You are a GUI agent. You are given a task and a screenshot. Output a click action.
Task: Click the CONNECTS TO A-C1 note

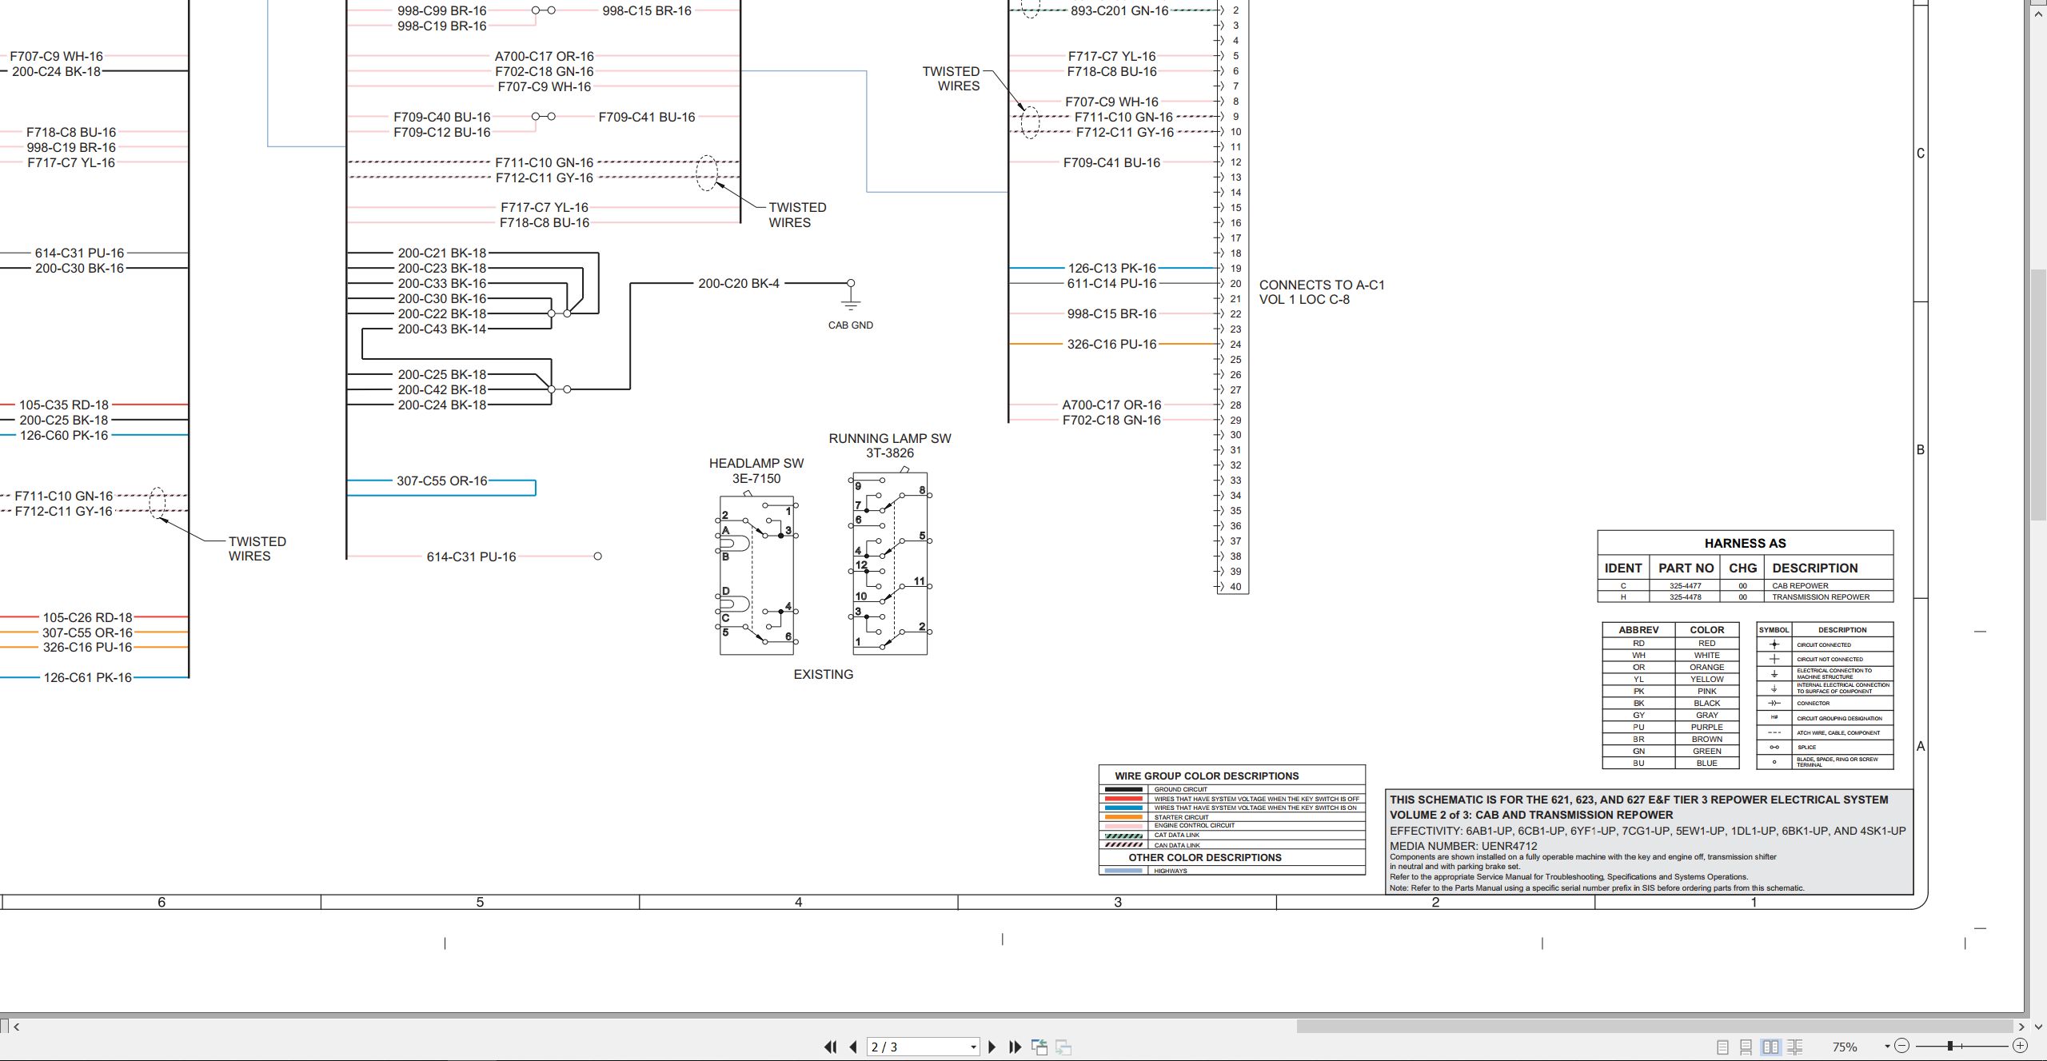[1322, 285]
